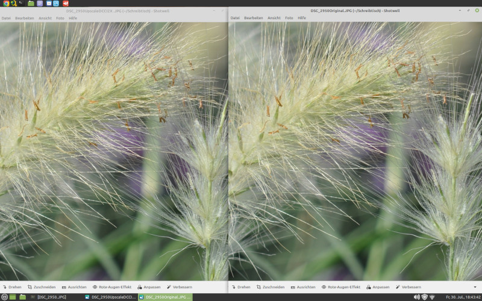The image size is (482, 301).
Task: Open network Wi-Fi indicator in tray
Action: click(x=432, y=297)
